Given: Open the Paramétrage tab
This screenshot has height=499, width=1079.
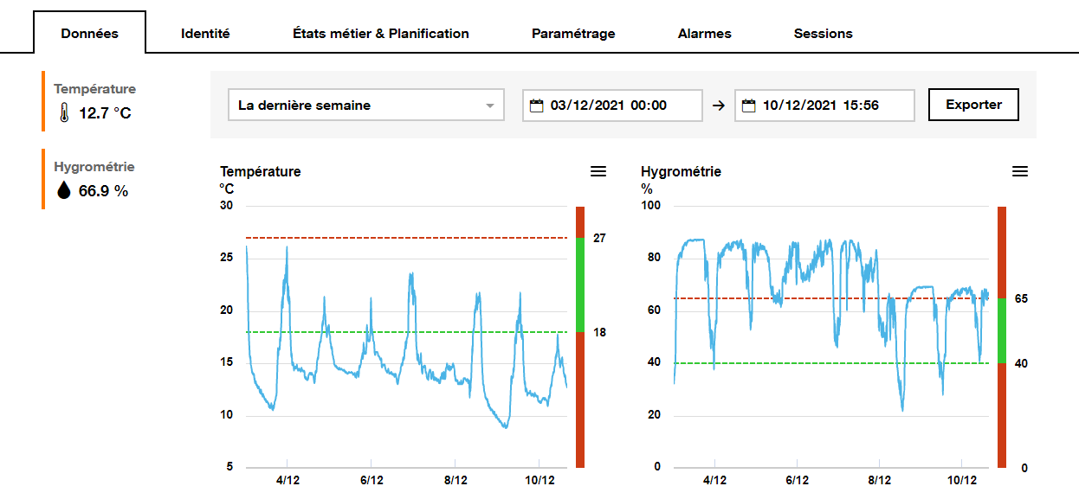Looking at the screenshot, I should pyautogui.click(x=573, y=33).
